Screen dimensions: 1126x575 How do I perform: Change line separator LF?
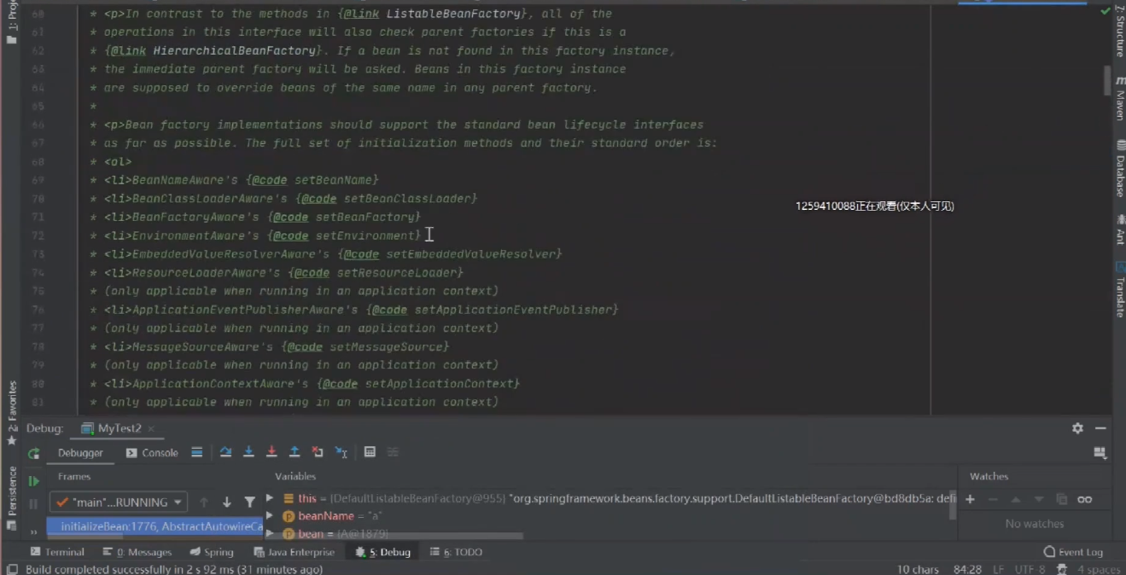click(x=999, y=569)
